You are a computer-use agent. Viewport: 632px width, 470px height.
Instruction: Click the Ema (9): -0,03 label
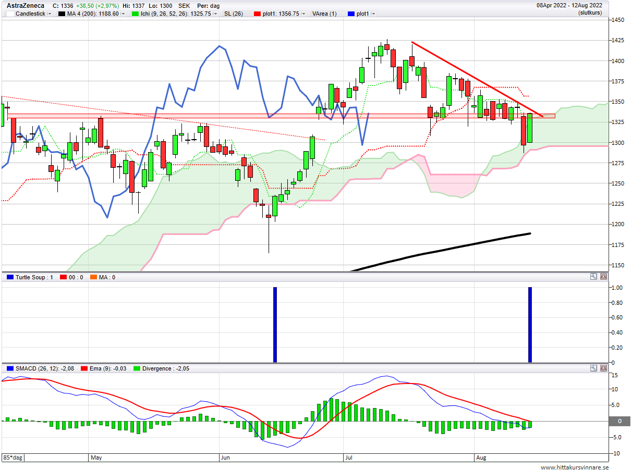pyautogui.click(x=107, y=368)
